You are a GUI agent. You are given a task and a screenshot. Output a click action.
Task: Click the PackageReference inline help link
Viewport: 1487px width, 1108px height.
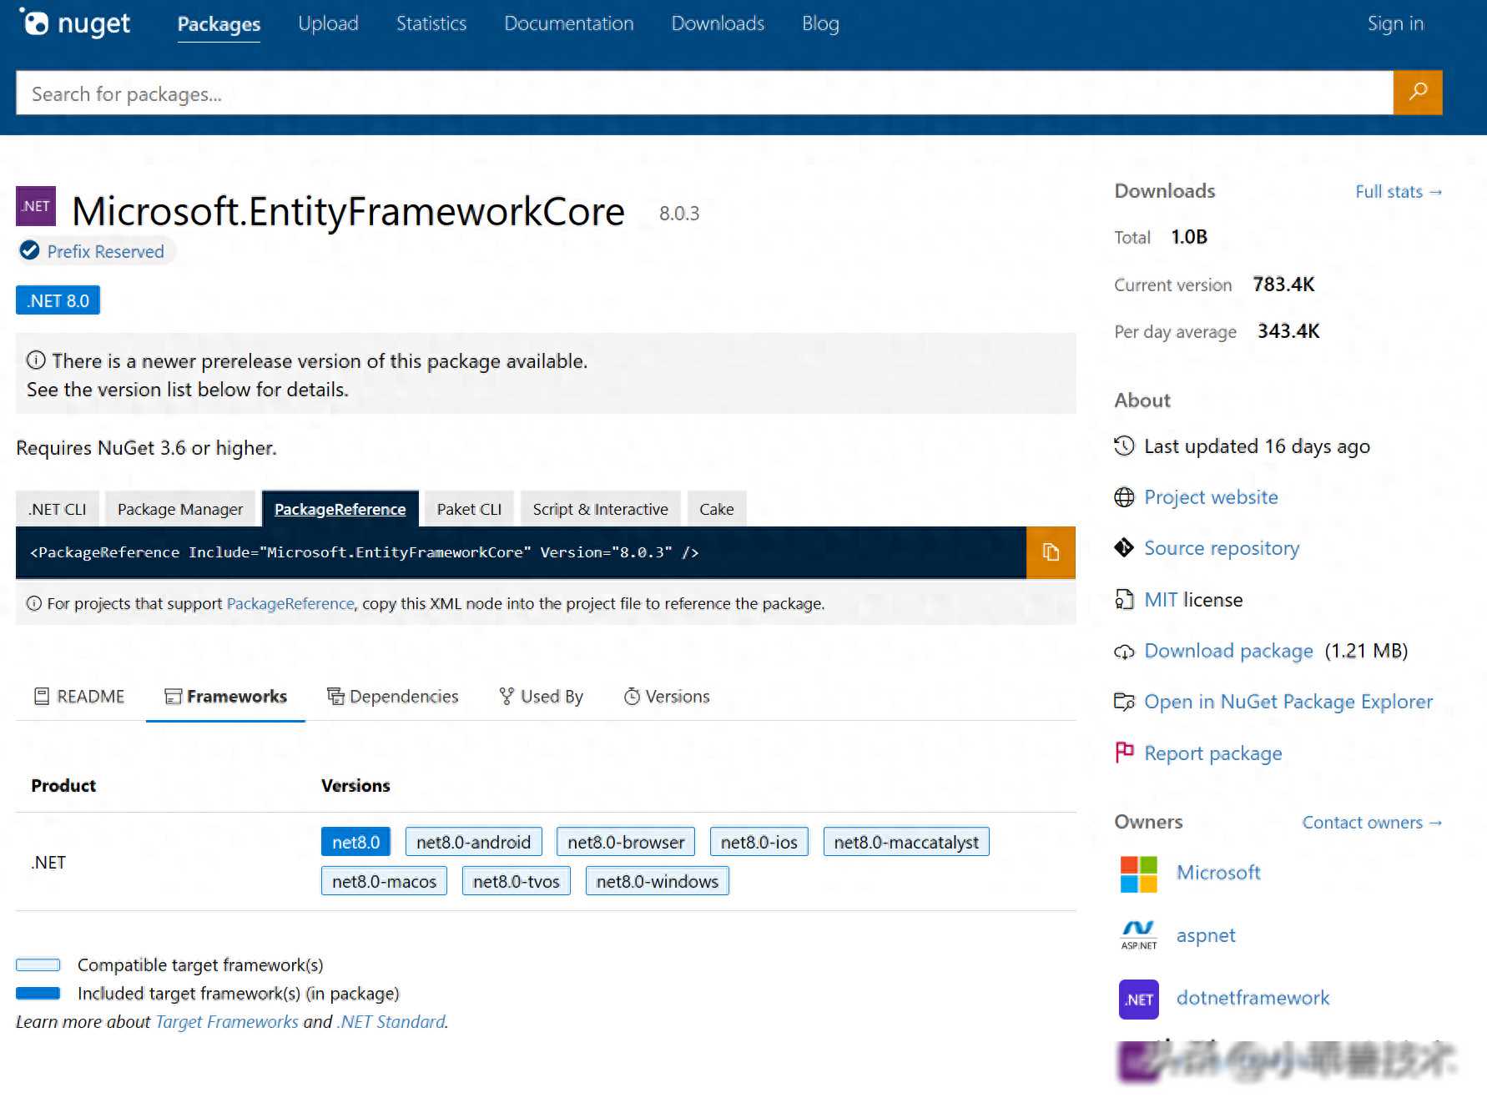(x=290, y=603)
